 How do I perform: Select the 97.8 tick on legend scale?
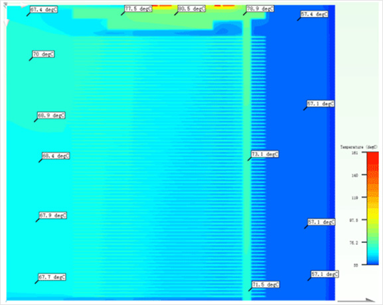click(x=354, y=220)
